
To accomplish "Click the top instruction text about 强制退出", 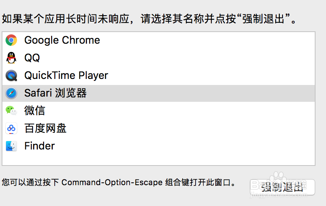I will (x=149, y=19).
